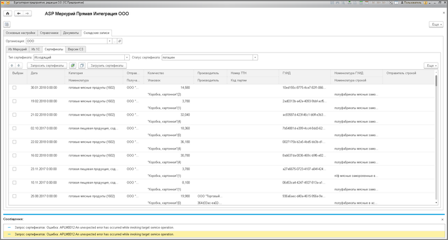Check the row dated 16.02.2018
This screenshot has height=240, width=448.
pyautogui.click(x=15, y=156)
